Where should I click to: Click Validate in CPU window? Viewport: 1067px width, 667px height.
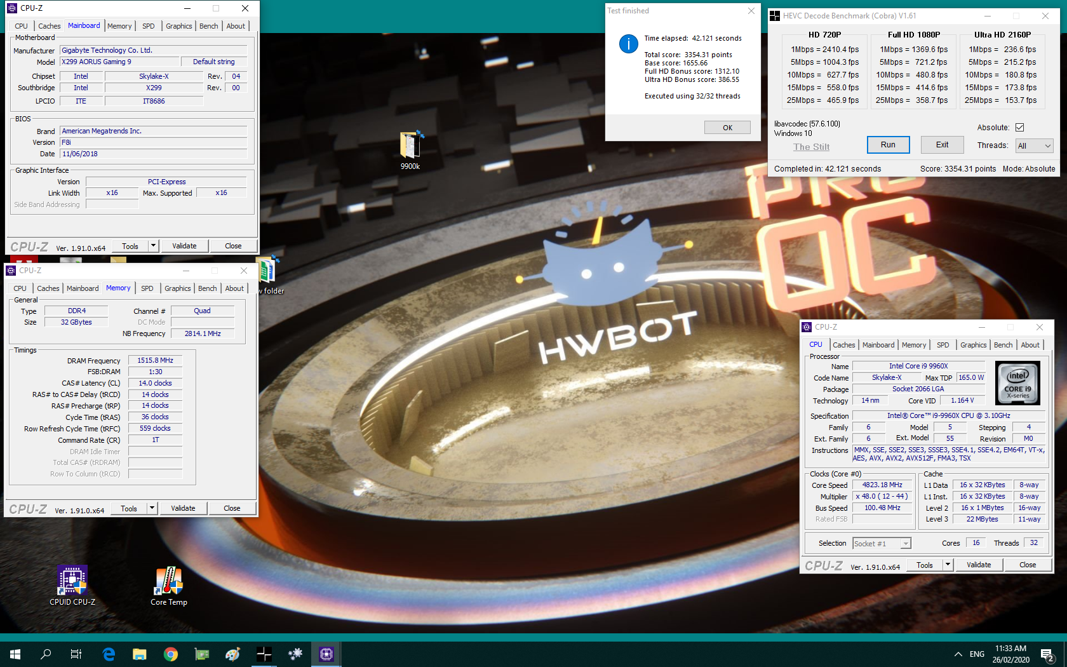point(979,565)
